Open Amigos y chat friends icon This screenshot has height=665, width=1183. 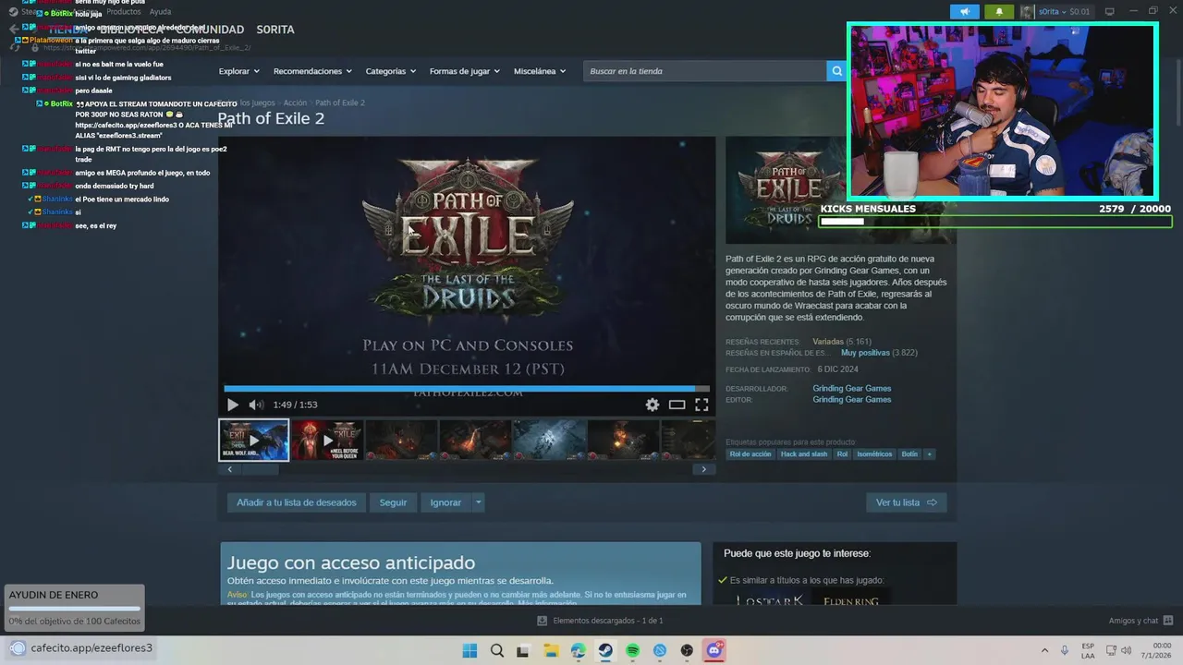coord(1168,621)
